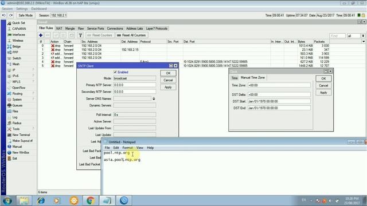Image resolution: width=367 pixels, height=206 pixels.
Task: Open Queues from sidebar
Action: click(x=17, y=105)
